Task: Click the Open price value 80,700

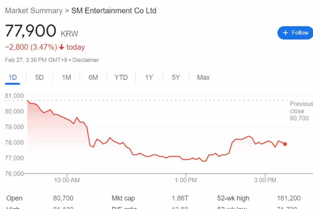Action: (63, 198)
